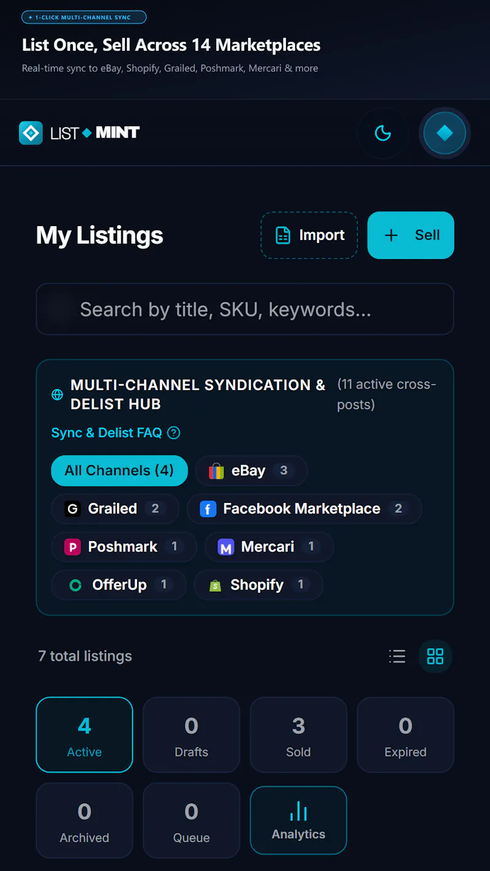Open Analytics card
This screenshot has width=490, height=871.
click(x=298, y=820)
